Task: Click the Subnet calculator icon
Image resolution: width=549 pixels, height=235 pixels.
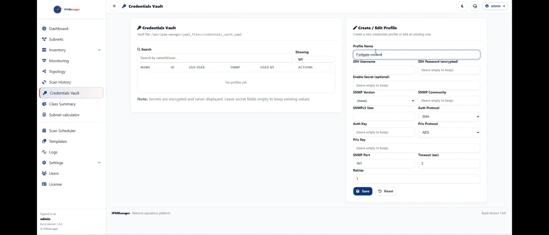Action: 44,115
